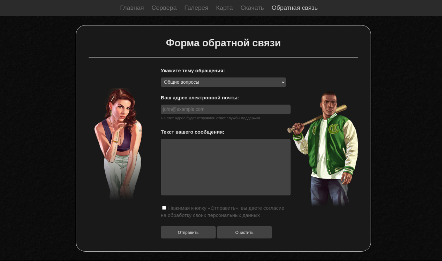Click the Укажите тему обращения label
Screen dimensions: 442x261
pyautogui.click(x=193, y=71)
